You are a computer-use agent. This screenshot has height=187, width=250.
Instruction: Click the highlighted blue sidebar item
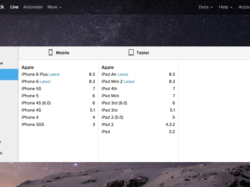pos(9,75)
